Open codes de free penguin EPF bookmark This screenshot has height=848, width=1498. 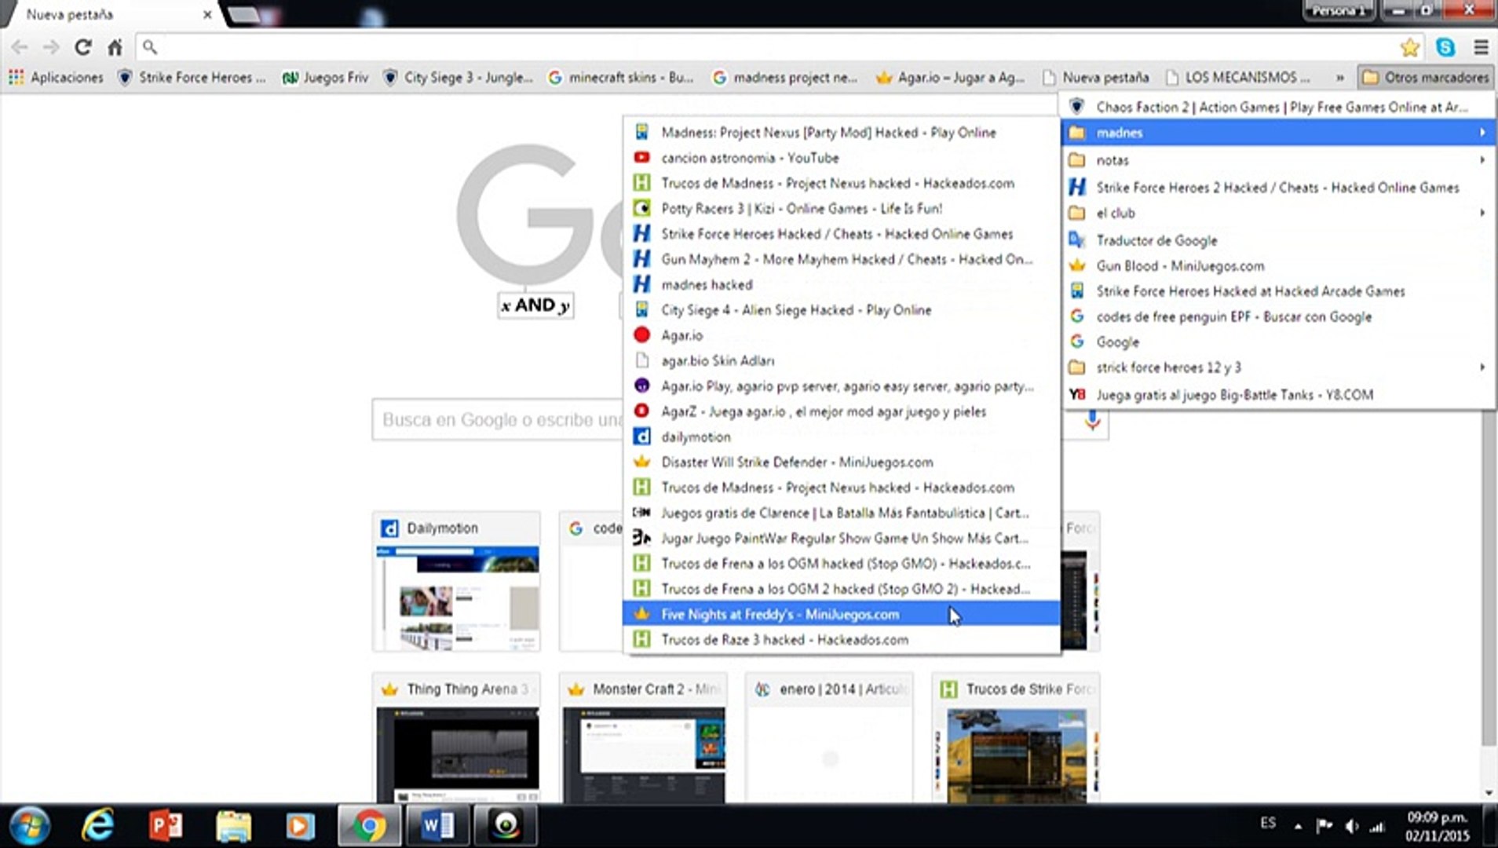click(1279, 316)
